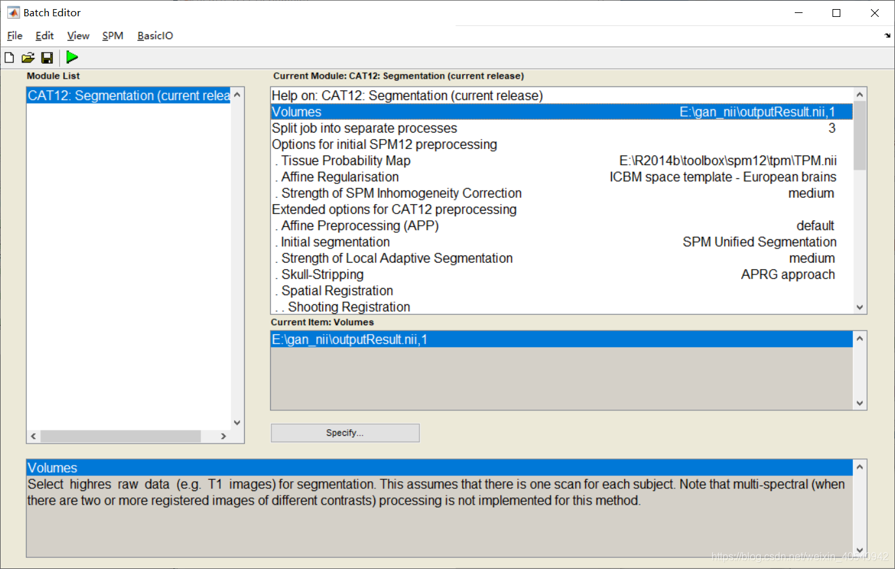Click the New batch icon in toolbar
Image resolution: width=895 pixels, height=569 pixels.
(x=9, y=58)
